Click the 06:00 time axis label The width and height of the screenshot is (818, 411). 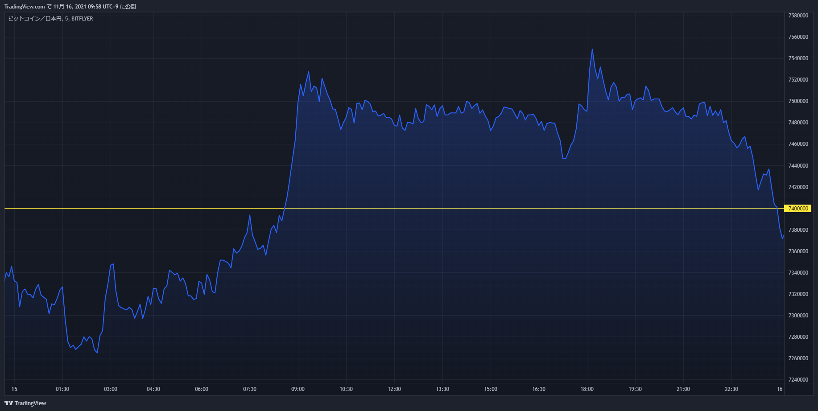(x=202, y=389)
